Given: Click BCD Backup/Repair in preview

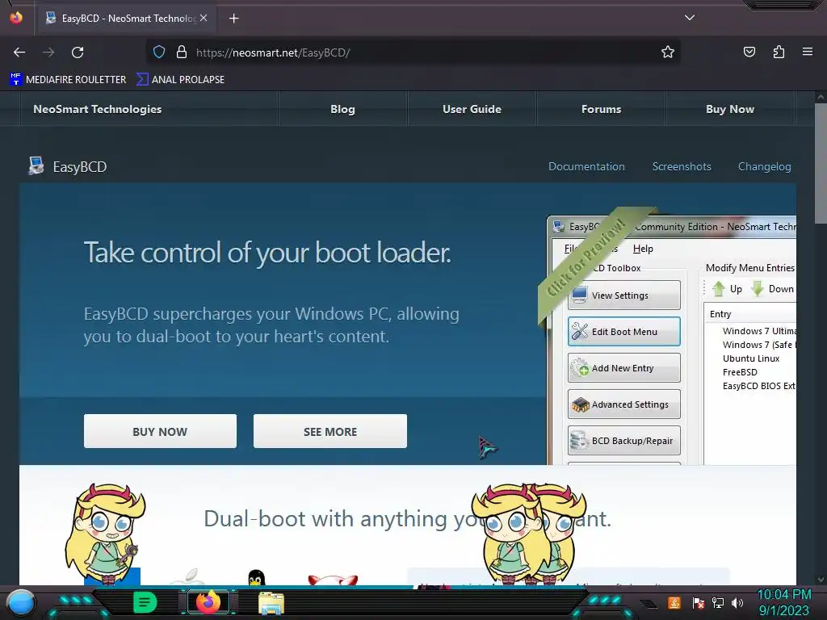Looking at the screenshot, I should point(624,441).
